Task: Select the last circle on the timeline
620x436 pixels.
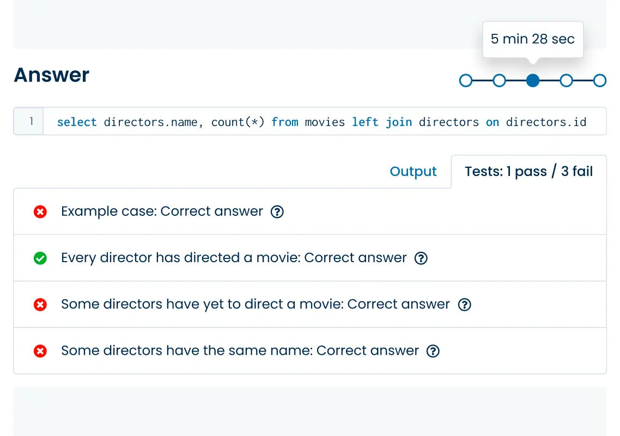Action: pos(600,80)
